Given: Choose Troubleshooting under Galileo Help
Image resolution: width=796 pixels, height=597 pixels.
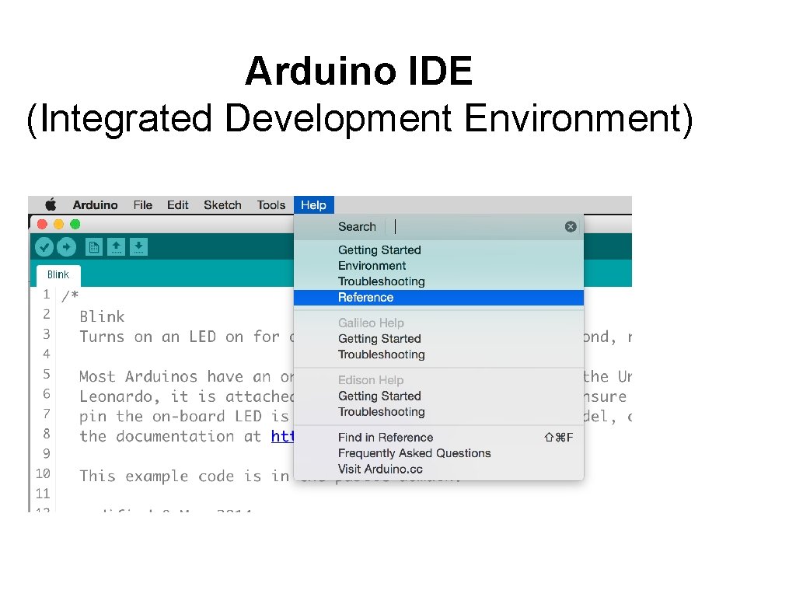Looking at the screenshot, I should [438, 354].
